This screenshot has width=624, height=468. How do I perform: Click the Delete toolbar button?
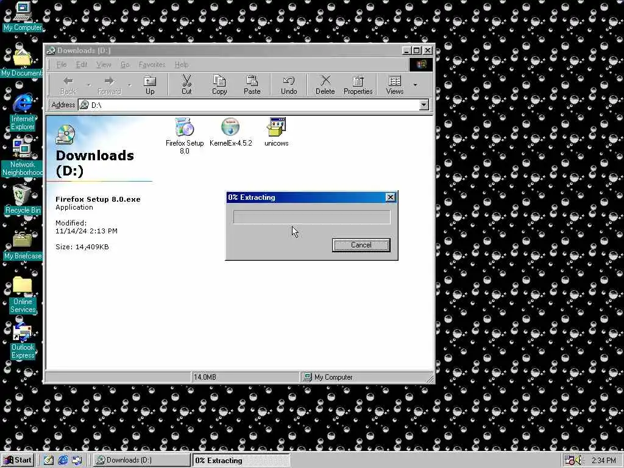coord(325,85)
